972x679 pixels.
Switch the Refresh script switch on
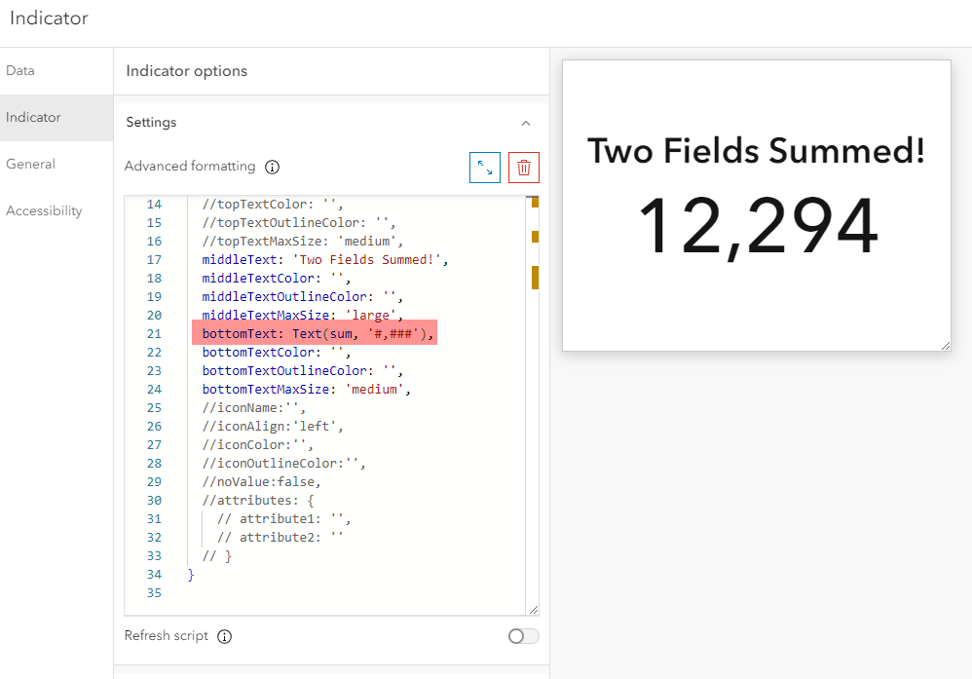[x=522, y=634]
